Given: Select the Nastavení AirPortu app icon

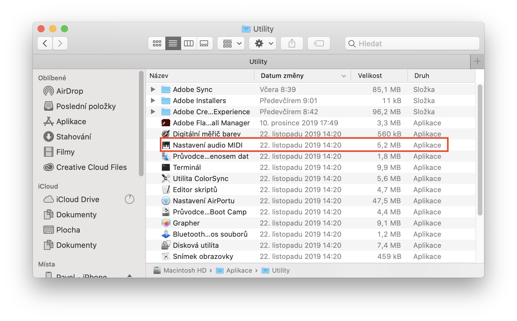Looking at the screenshot, I should [166, 201].
